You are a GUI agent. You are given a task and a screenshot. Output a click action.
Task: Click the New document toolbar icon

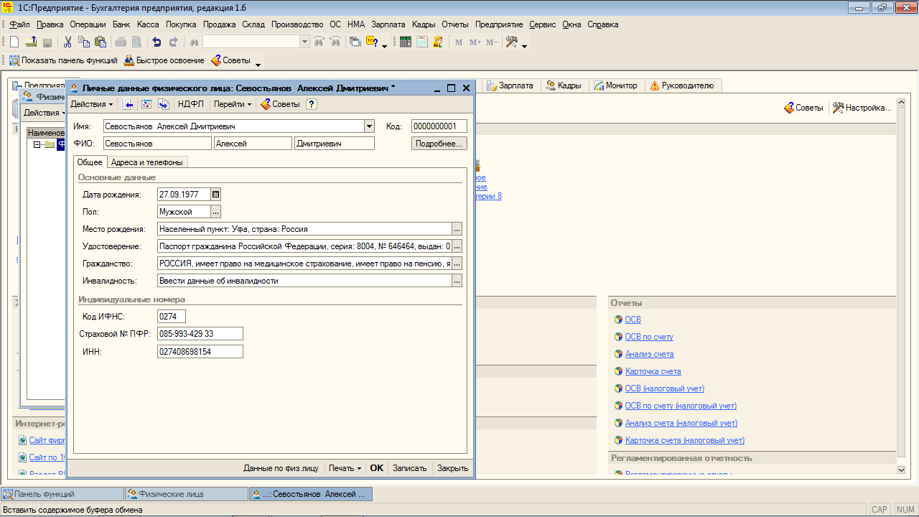[14, 42]
